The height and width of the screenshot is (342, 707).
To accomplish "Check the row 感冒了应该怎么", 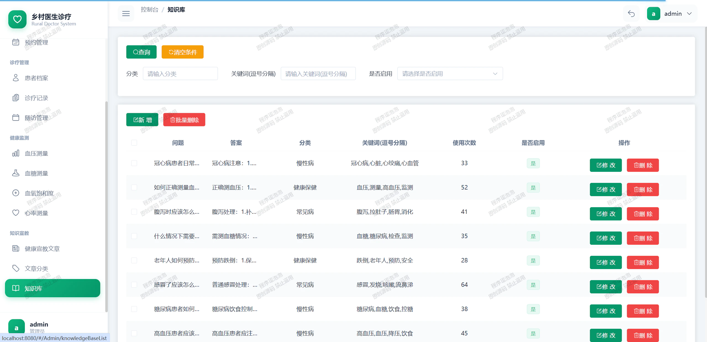I will [x=134, y=285].
